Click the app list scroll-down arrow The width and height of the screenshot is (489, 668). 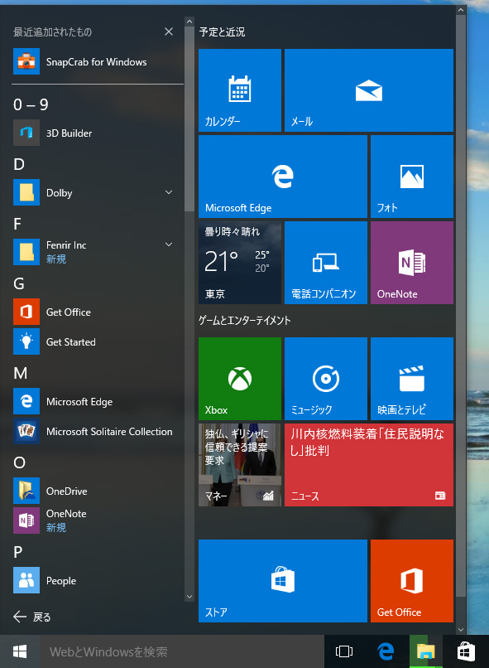click(189, 597)
